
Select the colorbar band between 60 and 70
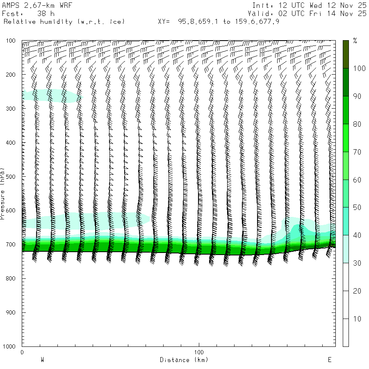coord(346,166)
